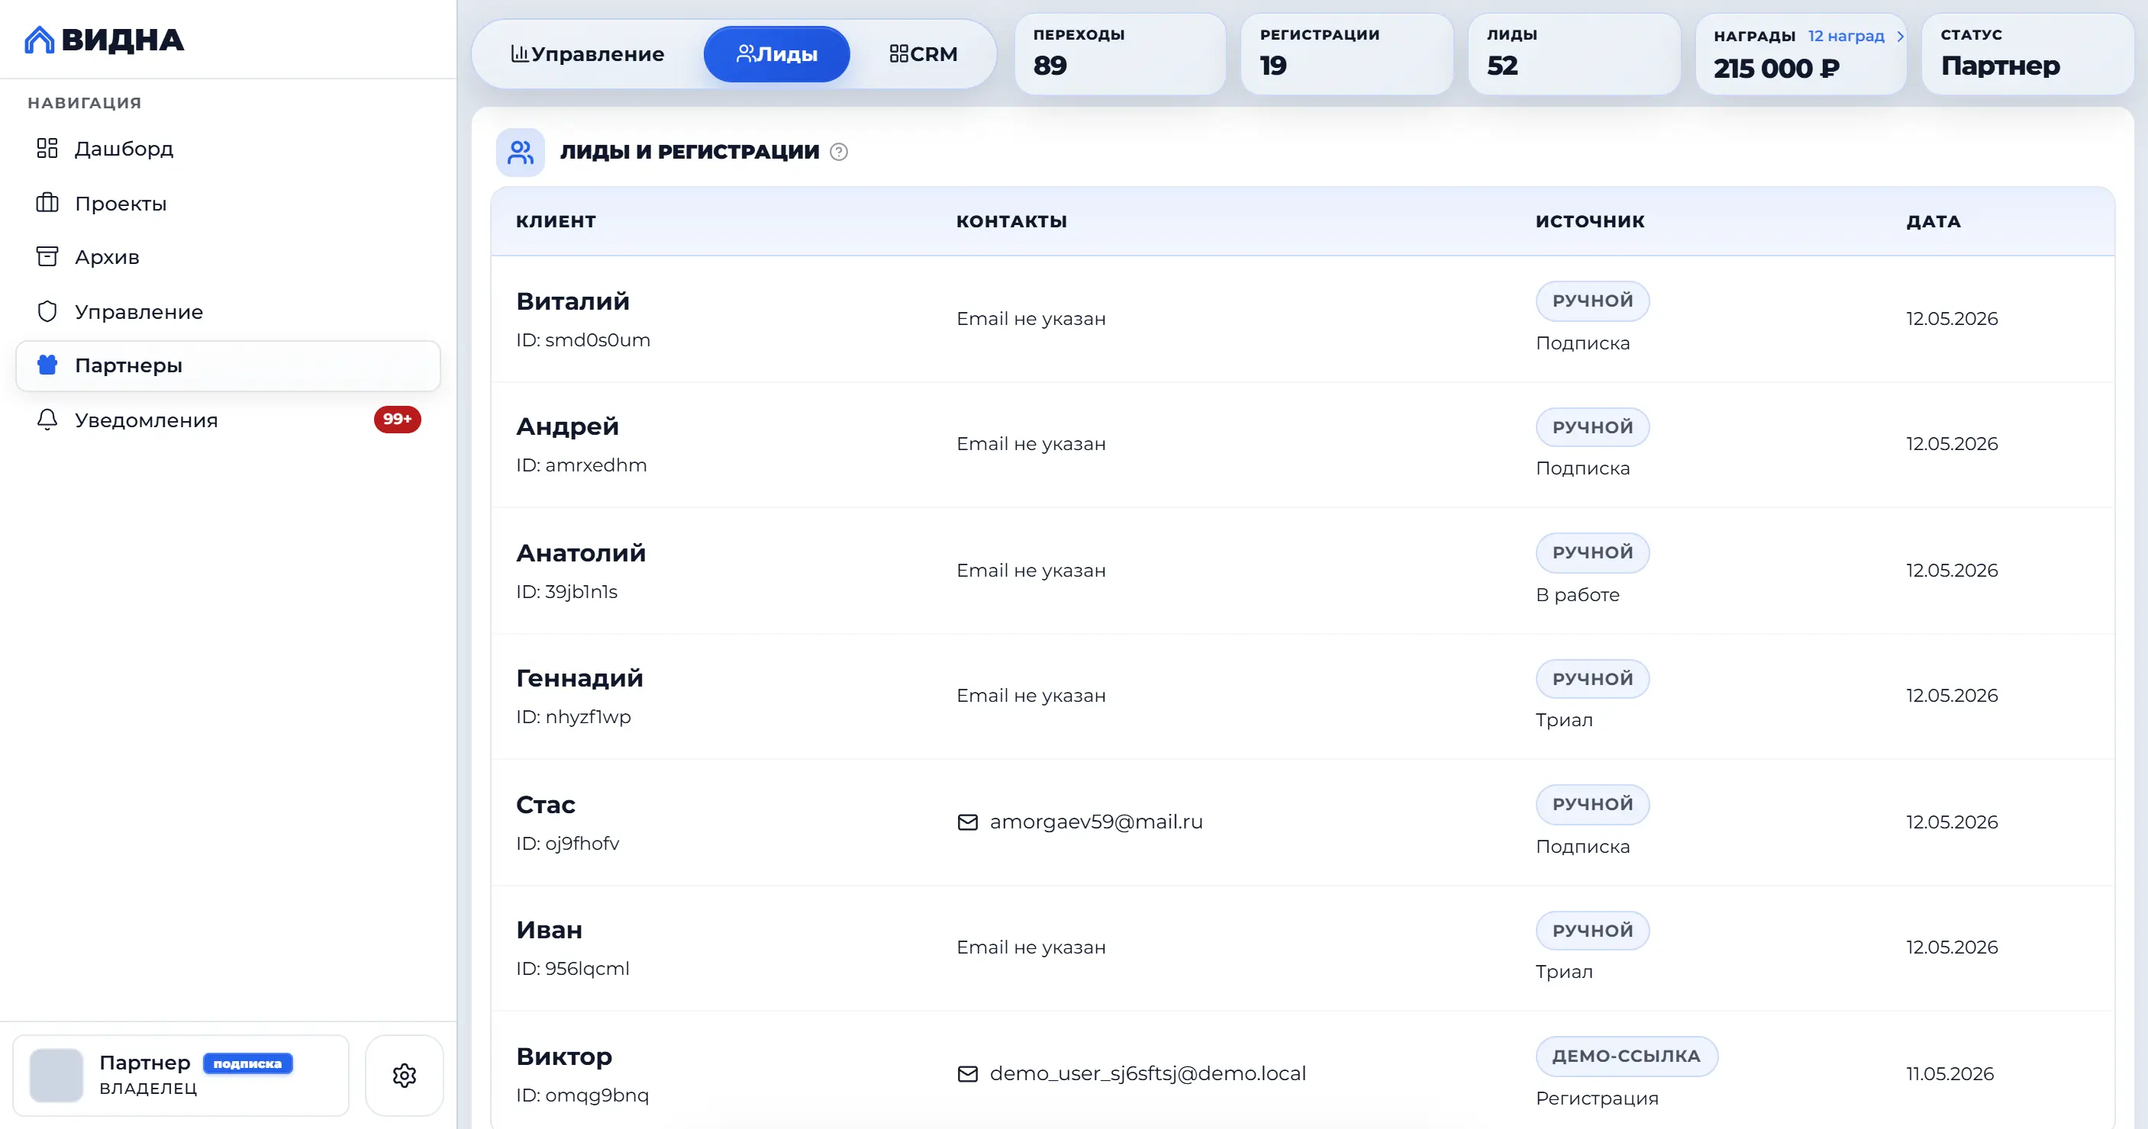The width and height of the screenshot is (2148, 1129).
Task: Select client name Стас
Action: (x=545, y=805)
